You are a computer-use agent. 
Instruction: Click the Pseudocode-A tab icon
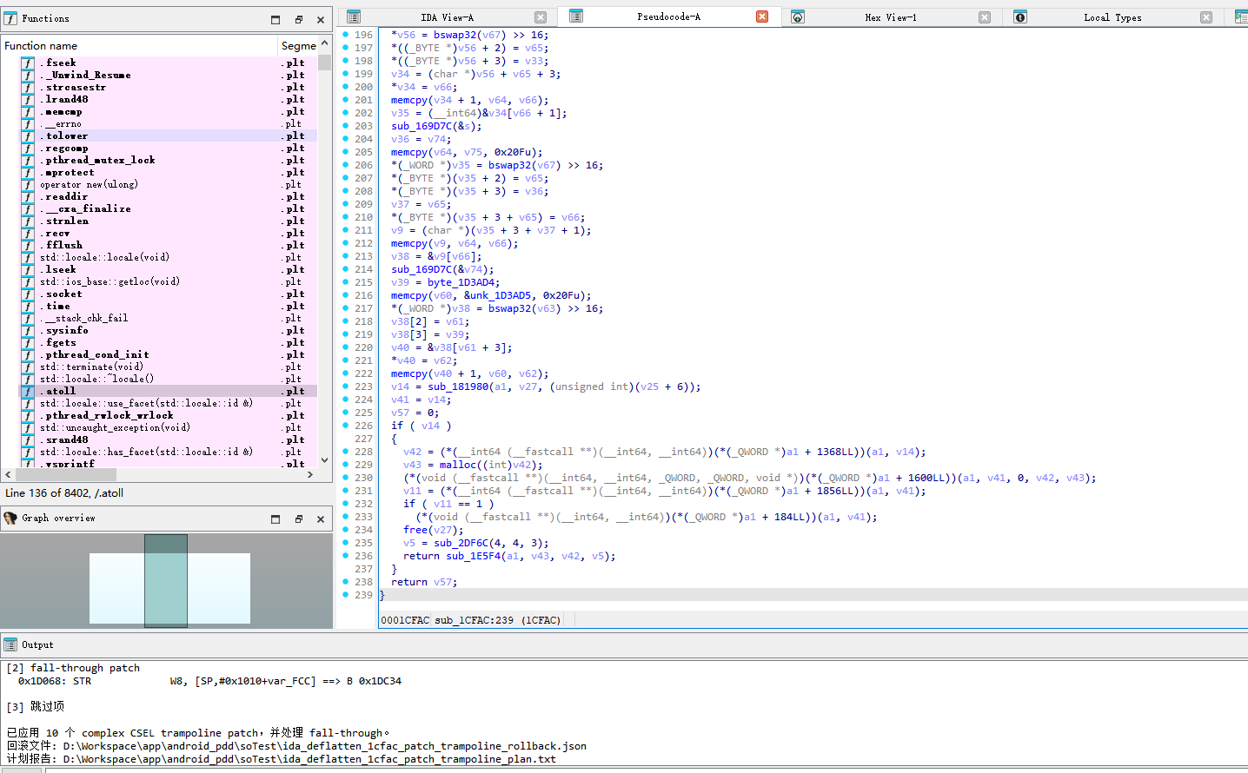(575, 17)
